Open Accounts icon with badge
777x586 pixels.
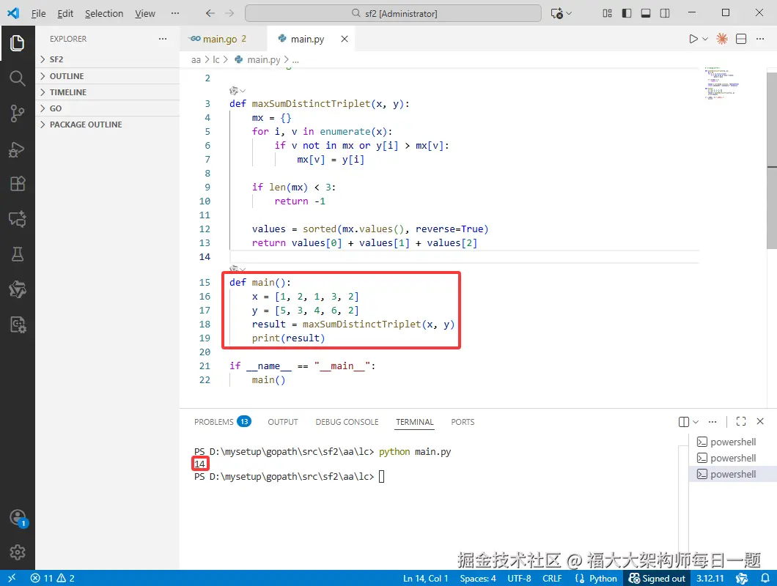[18, 518]
